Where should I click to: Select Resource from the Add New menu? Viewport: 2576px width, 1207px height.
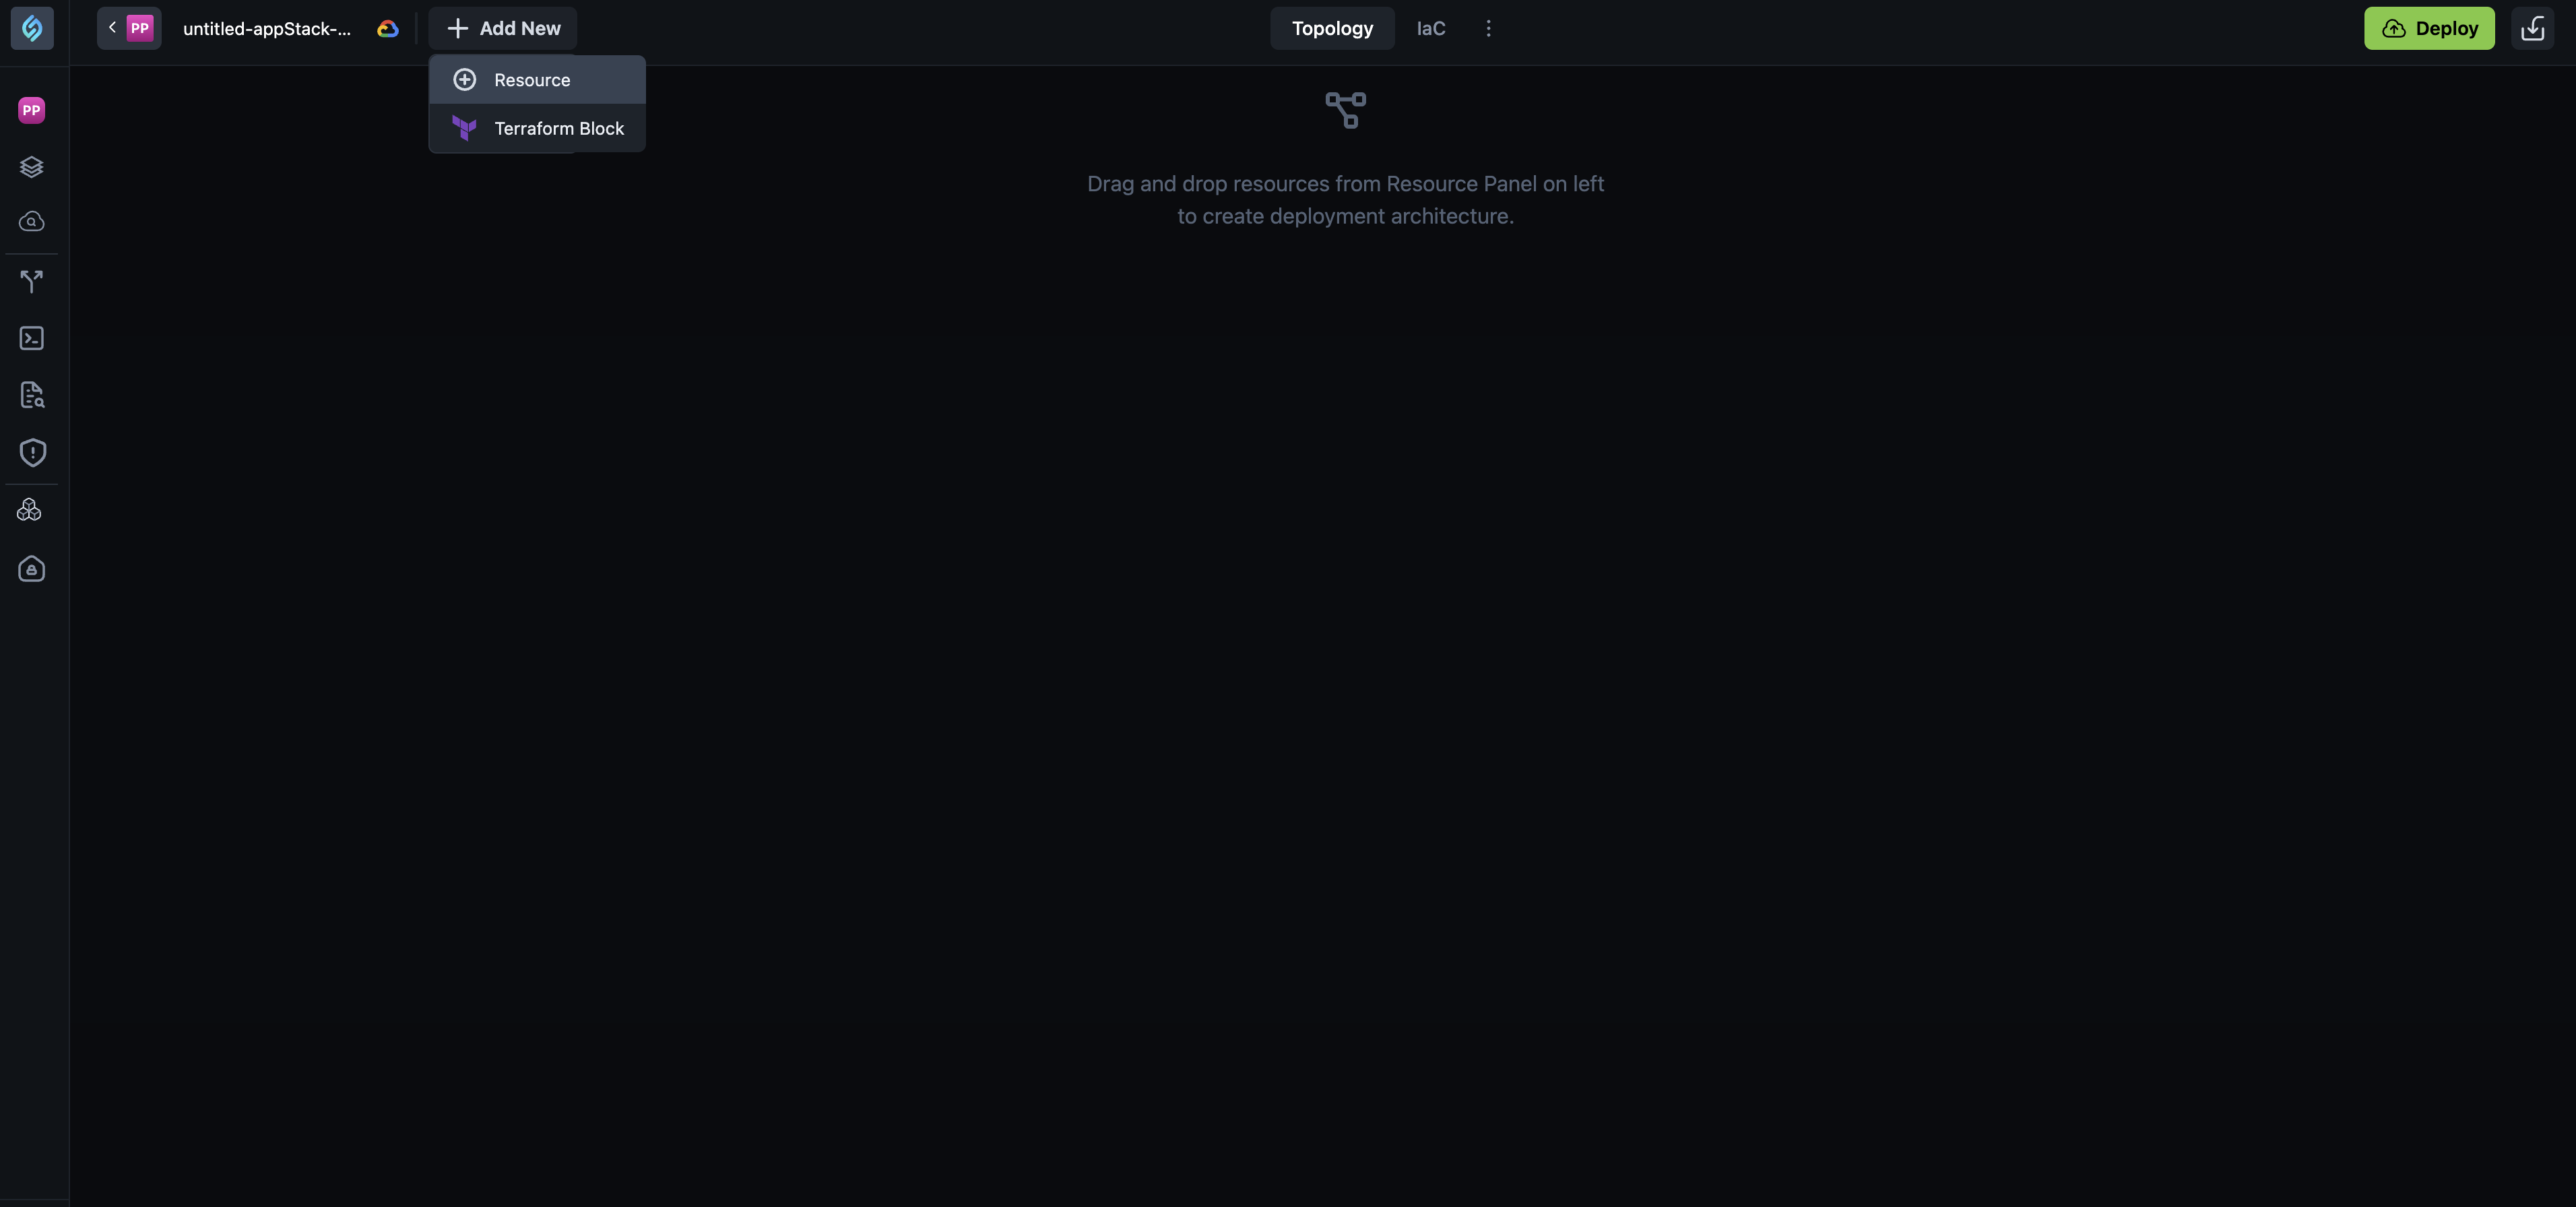(x=531, y=80)
